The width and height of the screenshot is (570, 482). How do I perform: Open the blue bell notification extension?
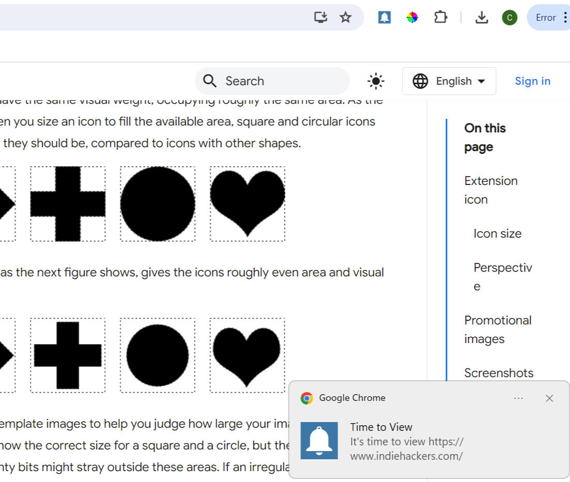click(x=384, y=18)
